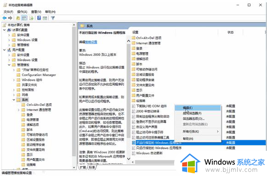Choose 启用筛选器(F) in context menu
The image size is (267, 176).
198,113
